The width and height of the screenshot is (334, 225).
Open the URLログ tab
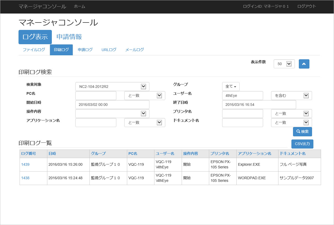[109, 50]
